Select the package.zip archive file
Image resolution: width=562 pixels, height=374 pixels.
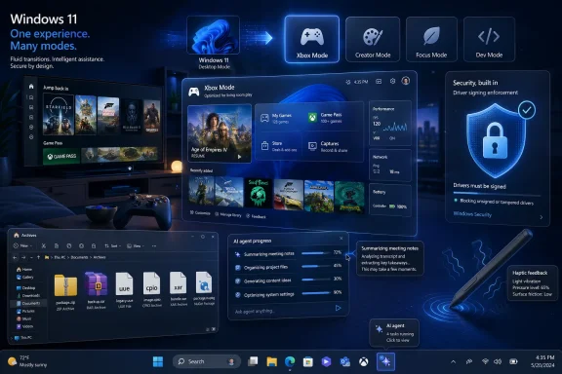coord(65,290)
